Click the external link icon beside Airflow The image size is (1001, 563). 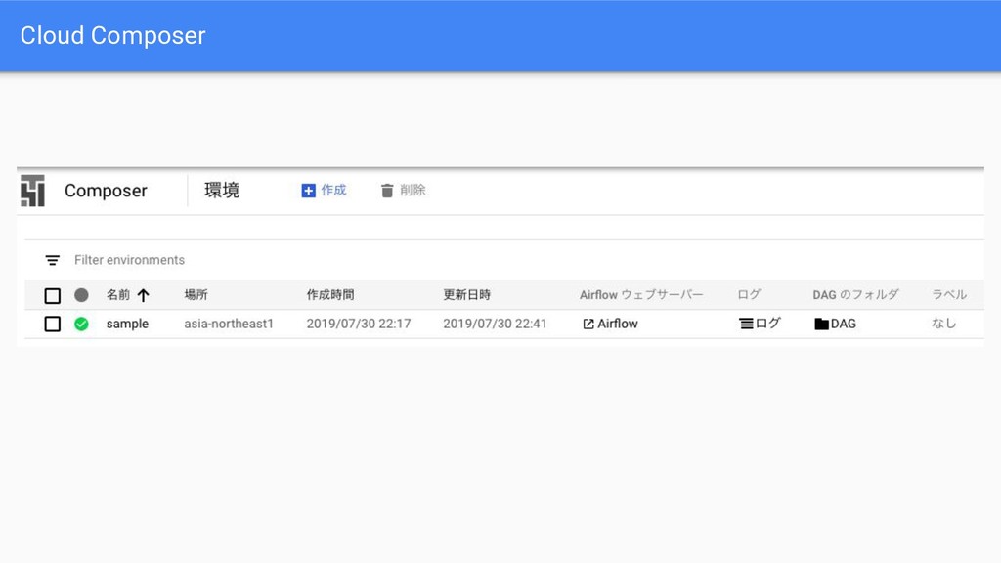click(x=588, y=325)
